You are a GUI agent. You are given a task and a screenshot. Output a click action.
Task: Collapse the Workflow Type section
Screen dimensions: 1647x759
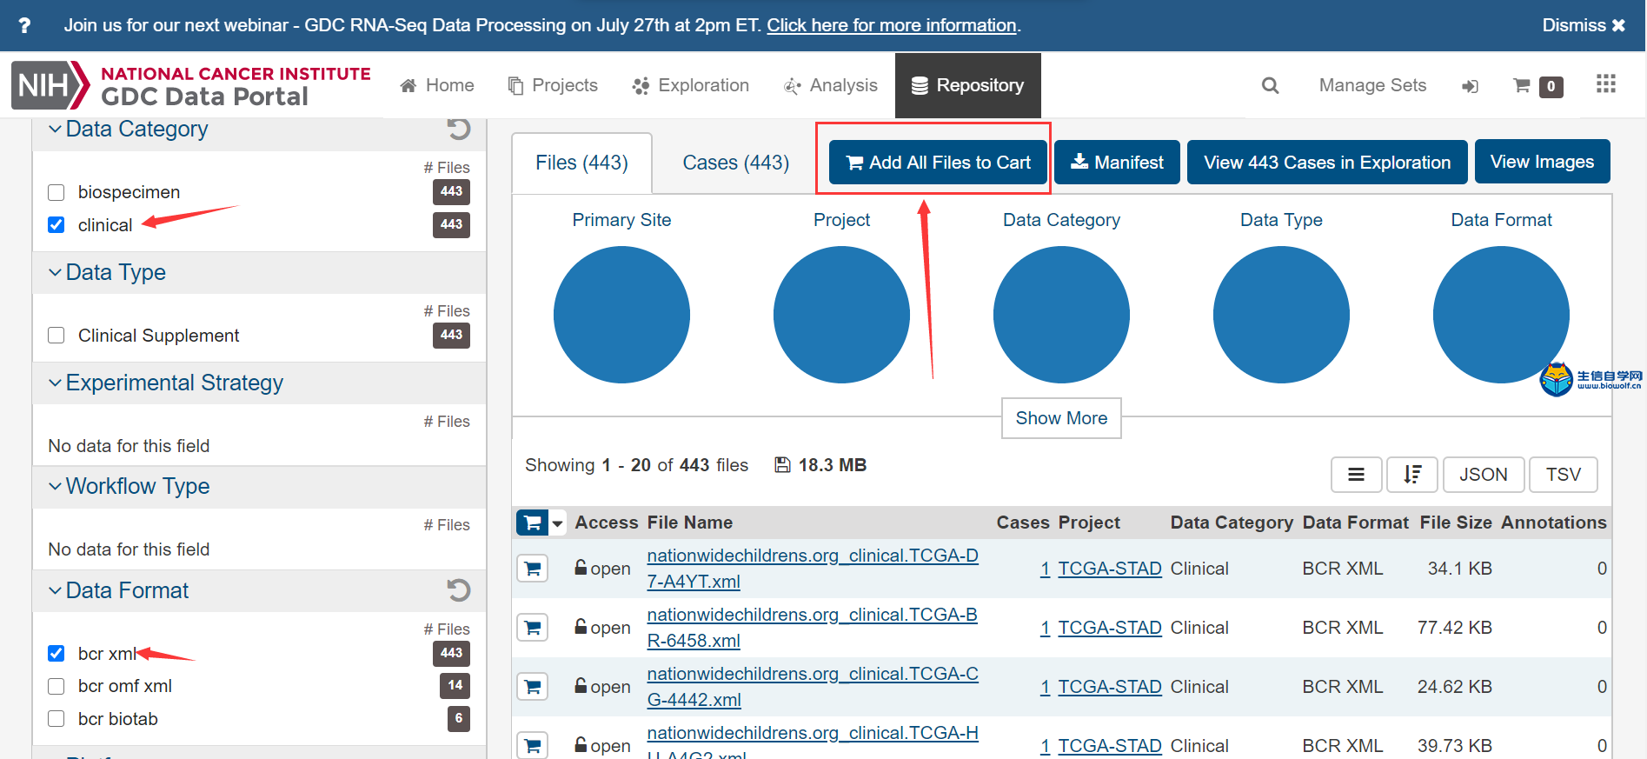(129, 486)
